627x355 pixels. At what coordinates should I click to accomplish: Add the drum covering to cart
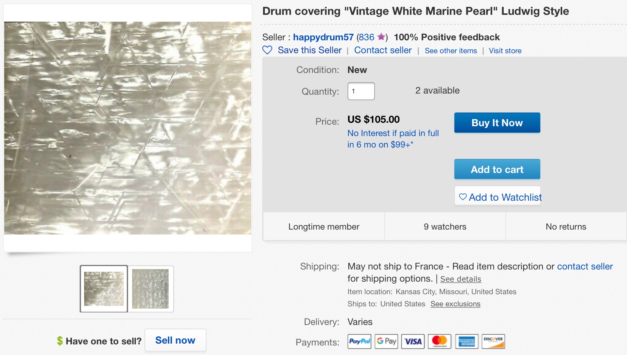pyautogui.click(x=497, y=170)
